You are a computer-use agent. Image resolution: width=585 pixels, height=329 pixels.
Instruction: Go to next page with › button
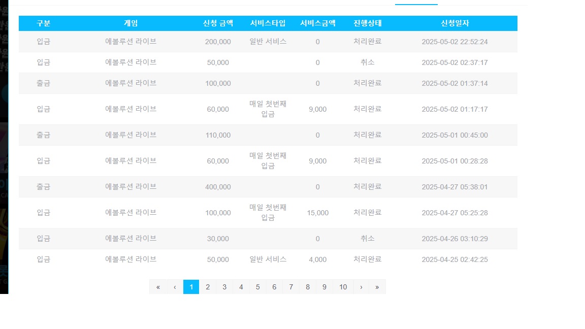click(x=361, y=287)
